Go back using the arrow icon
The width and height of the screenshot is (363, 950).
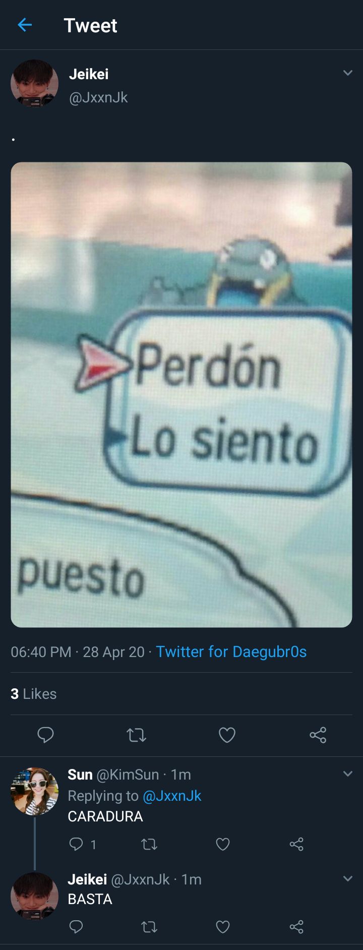click(x=25, y=25)
